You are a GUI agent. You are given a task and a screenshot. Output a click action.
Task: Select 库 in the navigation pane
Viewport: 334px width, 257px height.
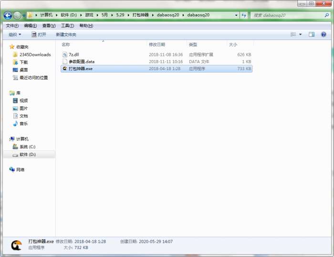[18, 93]
